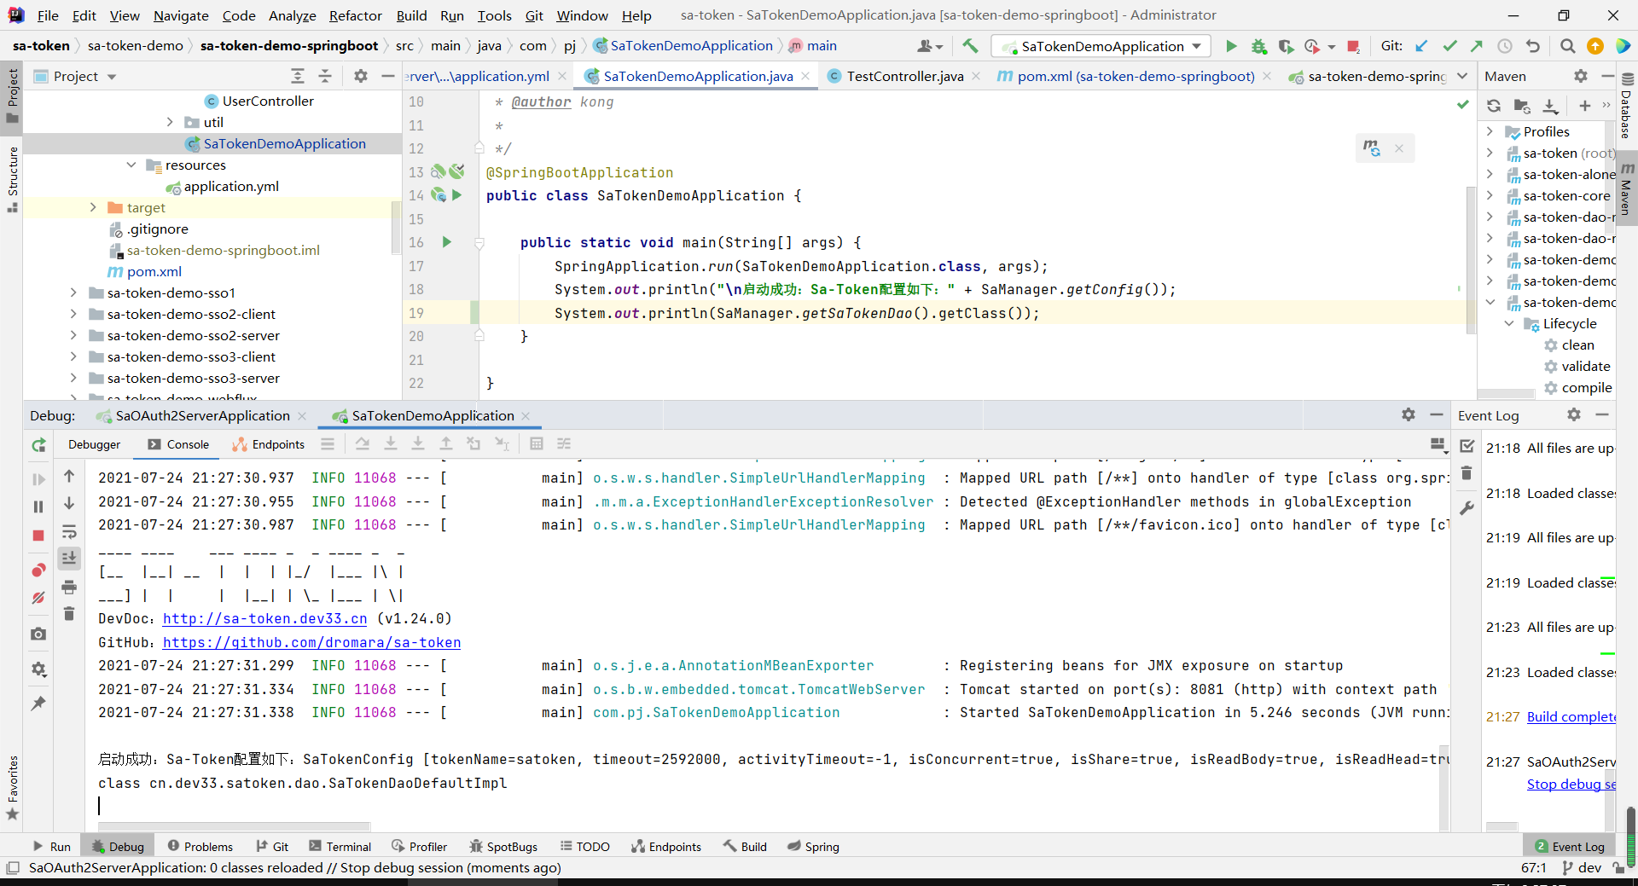
Task: Open Maven panel settings gear
Action: point(1581,76)
